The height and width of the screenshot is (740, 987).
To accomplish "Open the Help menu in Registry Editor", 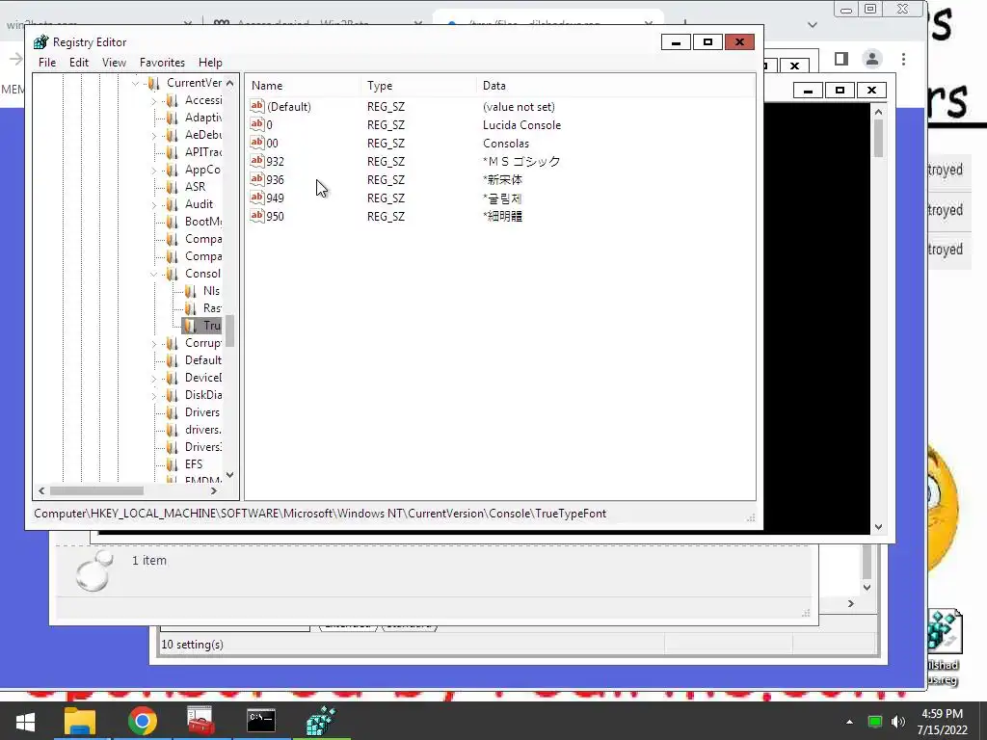I will click(x=210, y=63).
